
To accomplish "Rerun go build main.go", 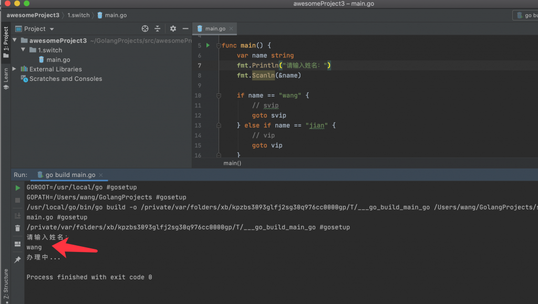I will tap(17, 188).
